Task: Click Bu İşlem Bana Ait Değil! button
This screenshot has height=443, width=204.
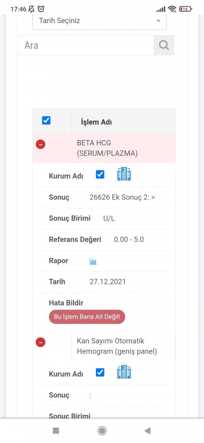Action: (x=87, y=317)
